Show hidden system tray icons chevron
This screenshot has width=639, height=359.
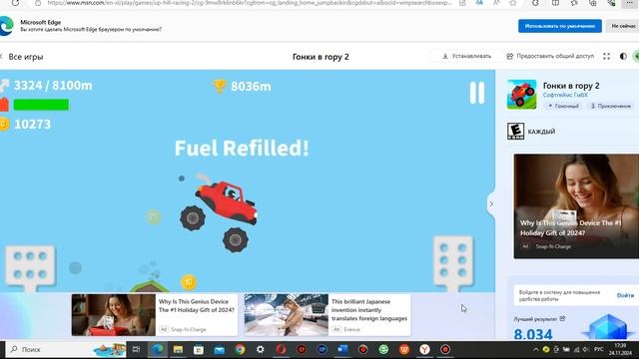coord(536,349)
